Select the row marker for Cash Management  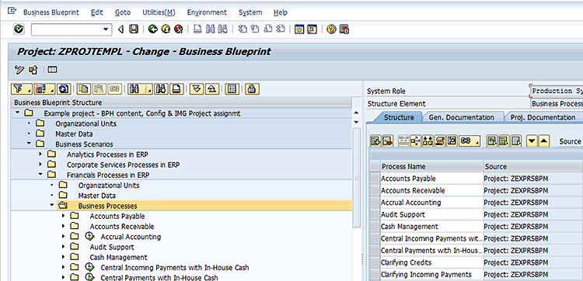click(x=375, y=227)
